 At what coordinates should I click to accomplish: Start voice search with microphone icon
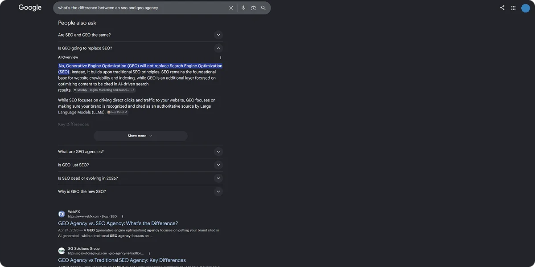[x=243, y=8]
